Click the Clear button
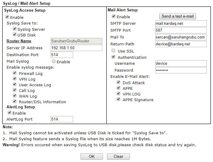This screenshot has width=213, height=162. point(118,156)
